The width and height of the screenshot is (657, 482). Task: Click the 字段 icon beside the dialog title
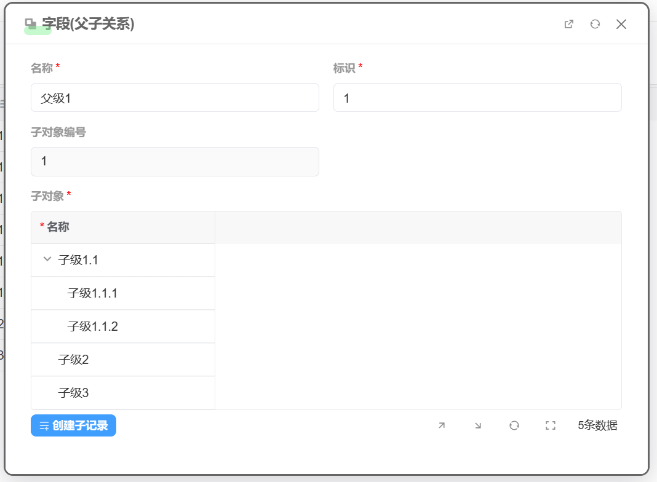click(31, 24)
